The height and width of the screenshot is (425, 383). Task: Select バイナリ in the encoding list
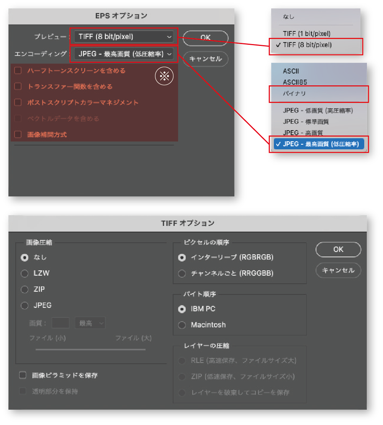click(x=295, y=93)
